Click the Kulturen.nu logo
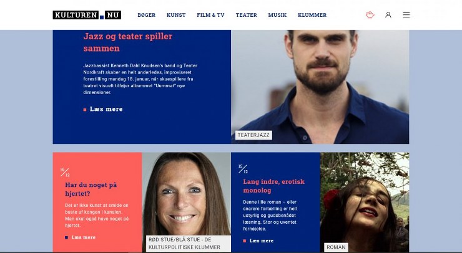The image size is (462, 253). pos(87,15)
